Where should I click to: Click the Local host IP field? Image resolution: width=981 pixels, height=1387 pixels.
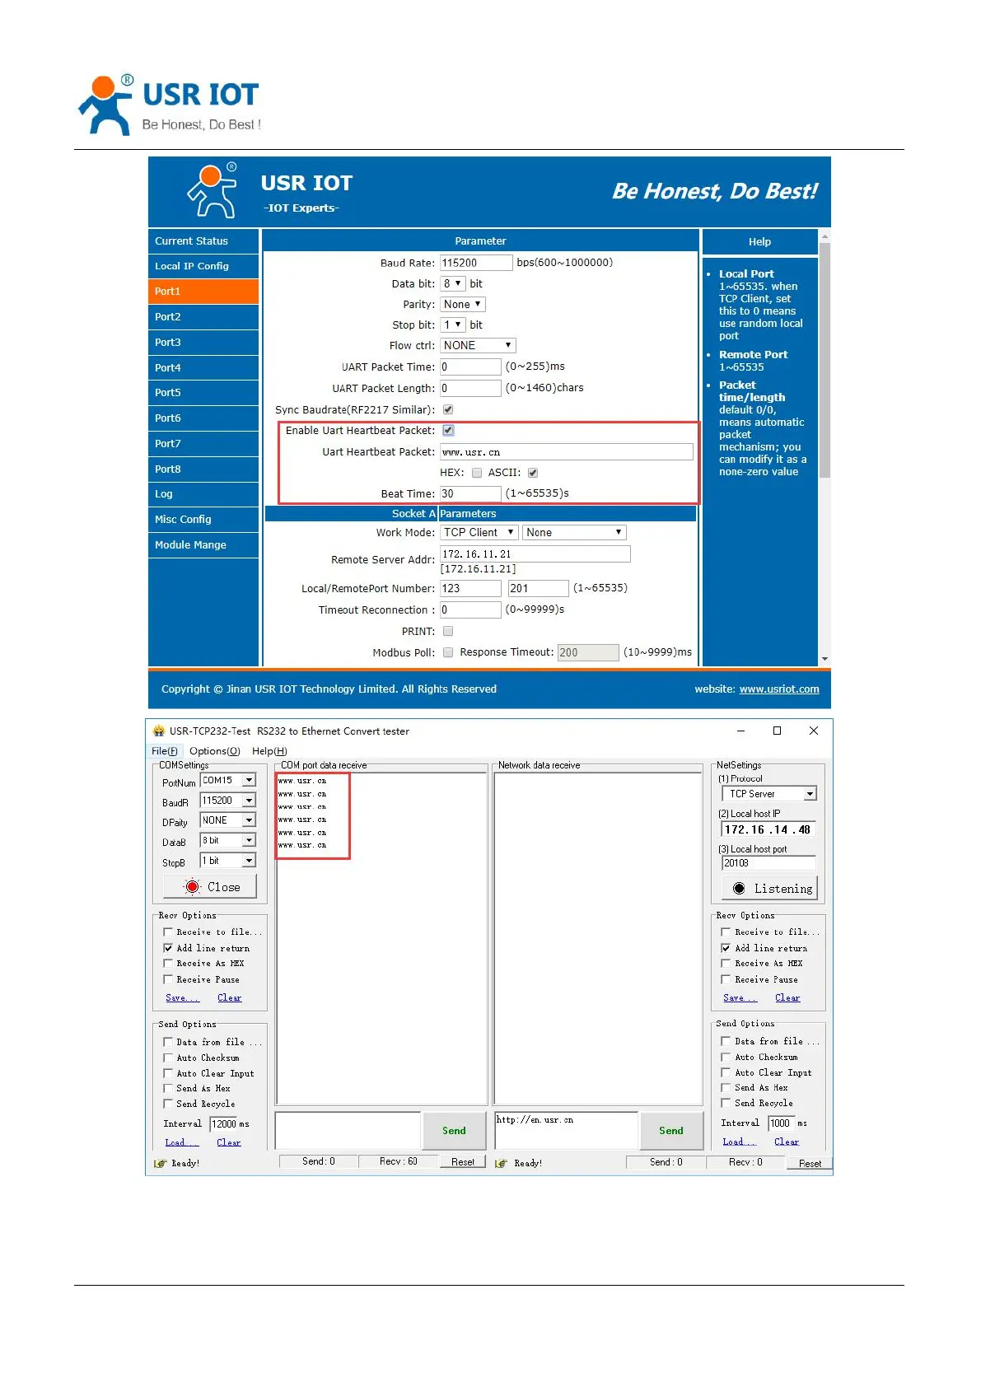pos(768,829)
